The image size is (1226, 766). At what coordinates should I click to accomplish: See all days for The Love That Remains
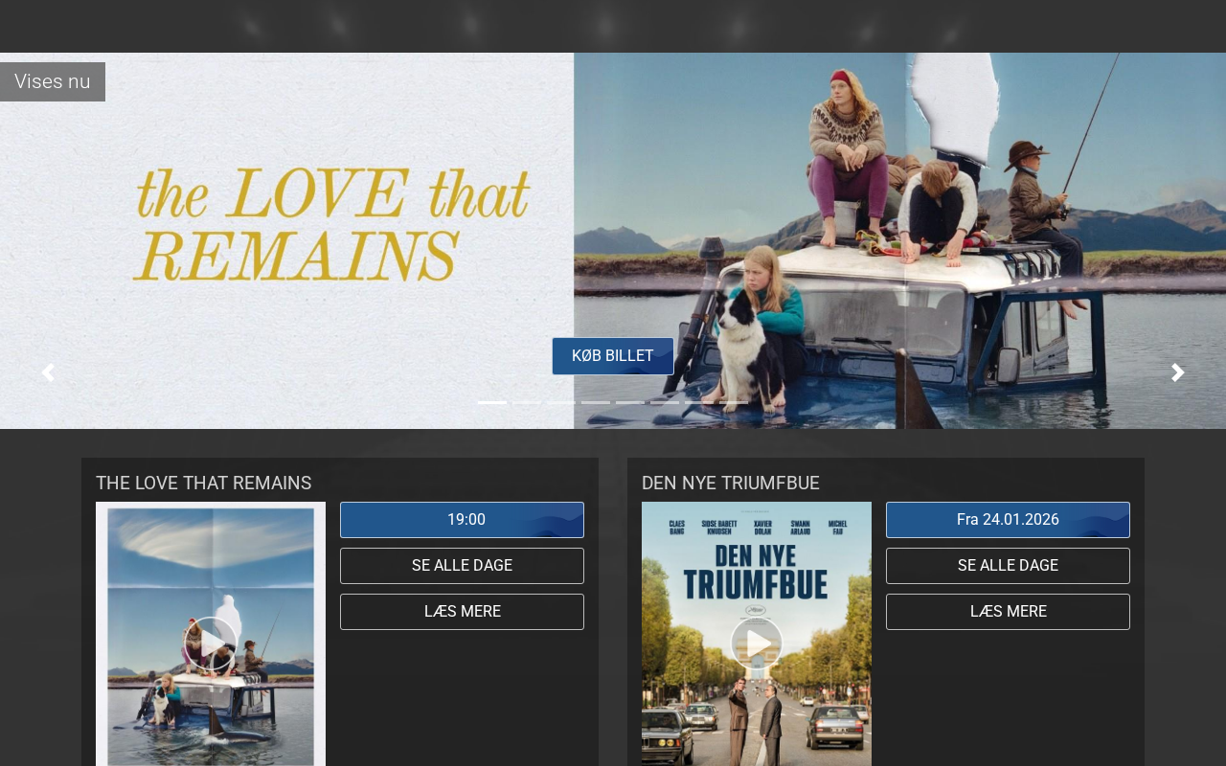462,566
